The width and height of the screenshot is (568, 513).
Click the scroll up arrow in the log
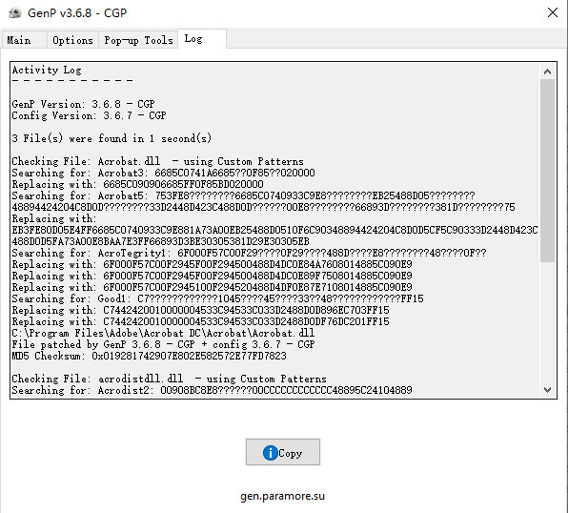click(x=547, y=72)
